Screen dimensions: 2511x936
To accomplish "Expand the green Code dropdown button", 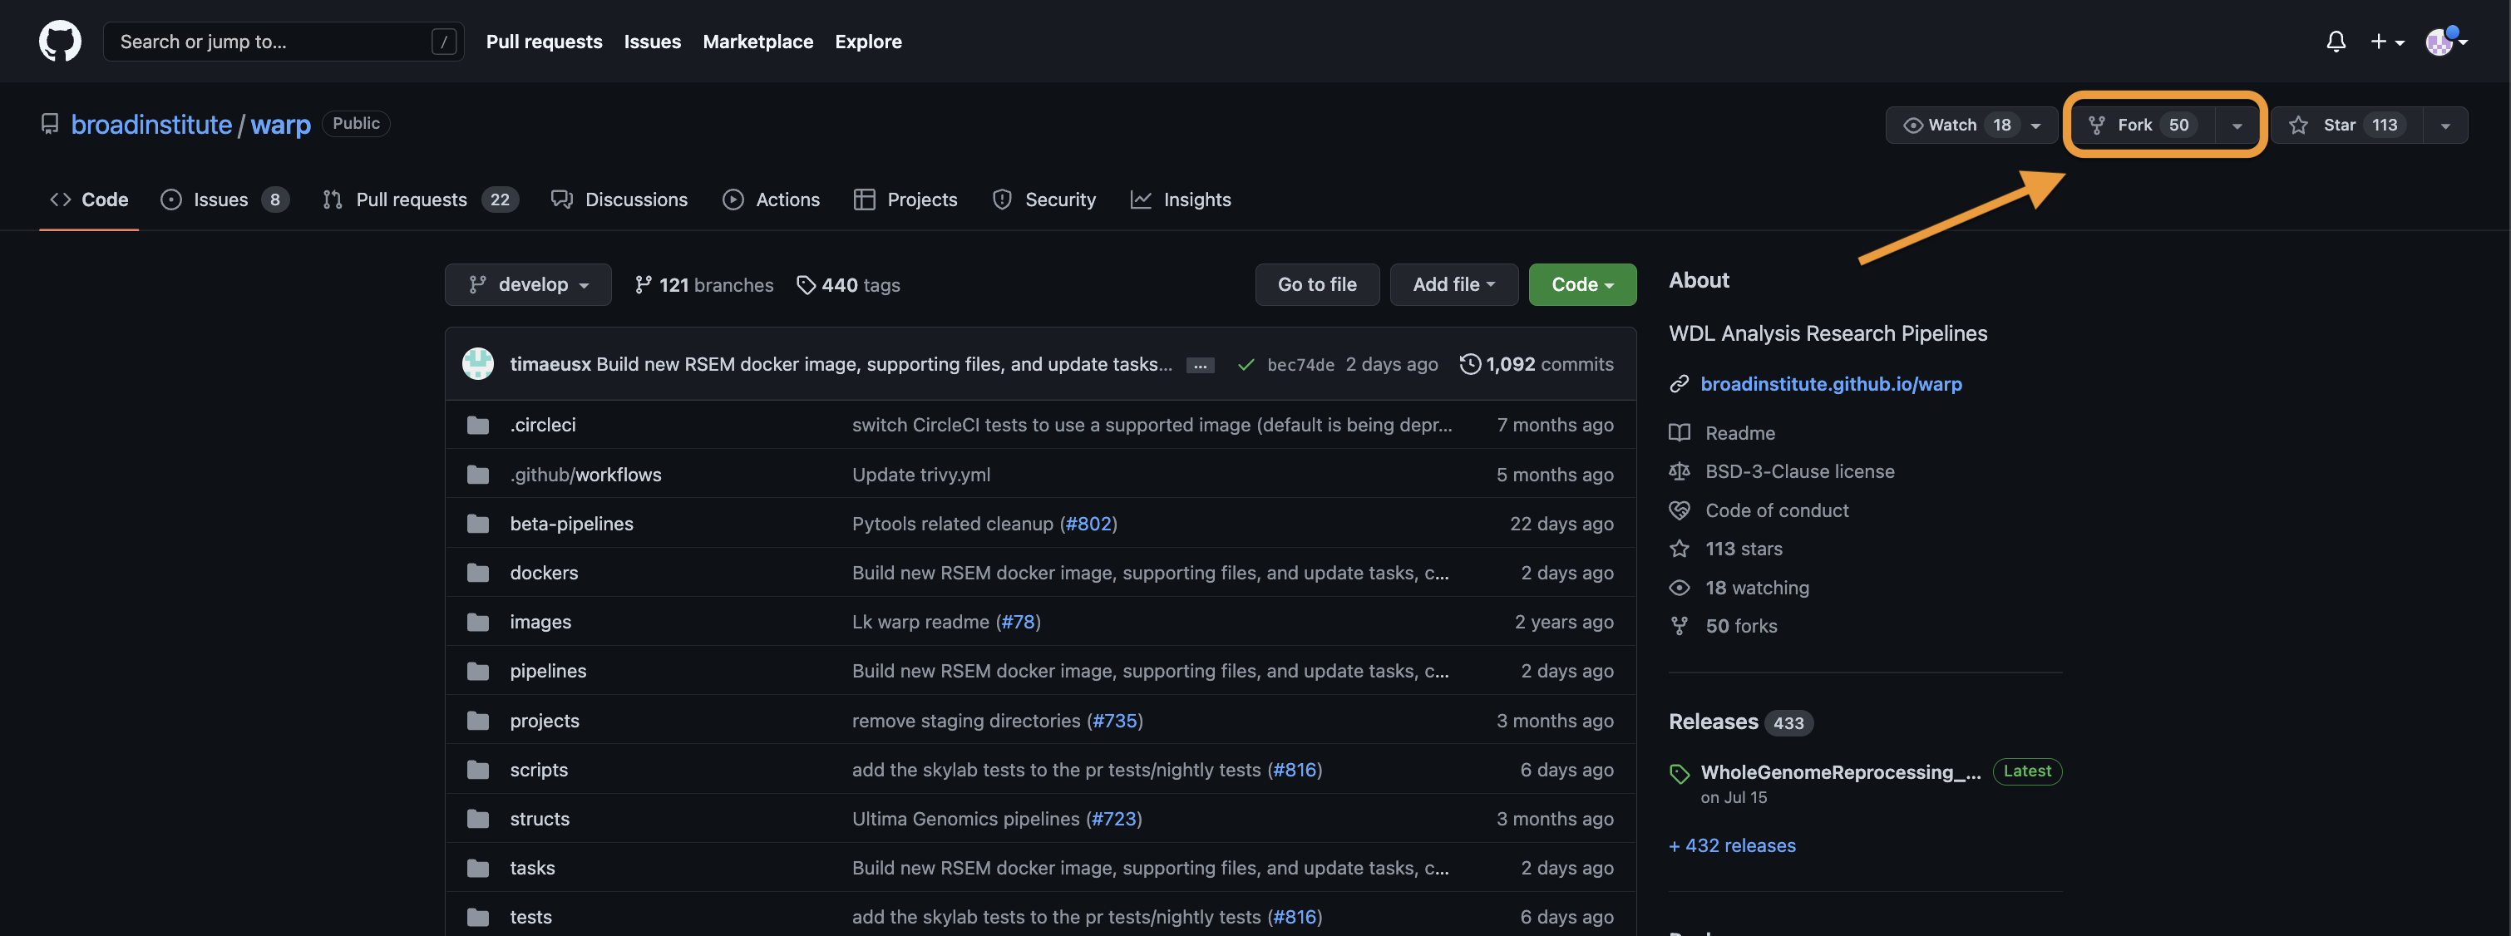I will point(1581,284).
